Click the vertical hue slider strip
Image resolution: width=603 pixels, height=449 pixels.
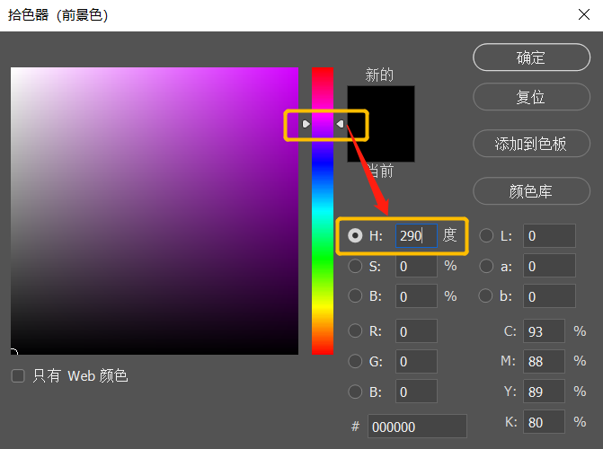(x=323, y=211)
